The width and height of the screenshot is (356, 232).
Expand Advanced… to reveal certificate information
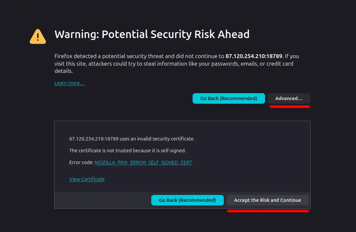(x=289, y=98)
